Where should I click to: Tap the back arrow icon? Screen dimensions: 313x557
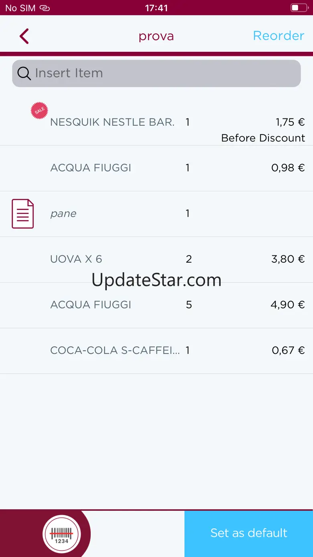pyautogui.click(x=24, y=36)
